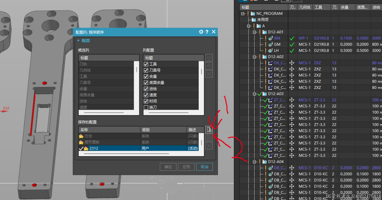Screen dimensions: 382x200
Task: Click the move up arrow beside column list
Action: pos(209,58)
